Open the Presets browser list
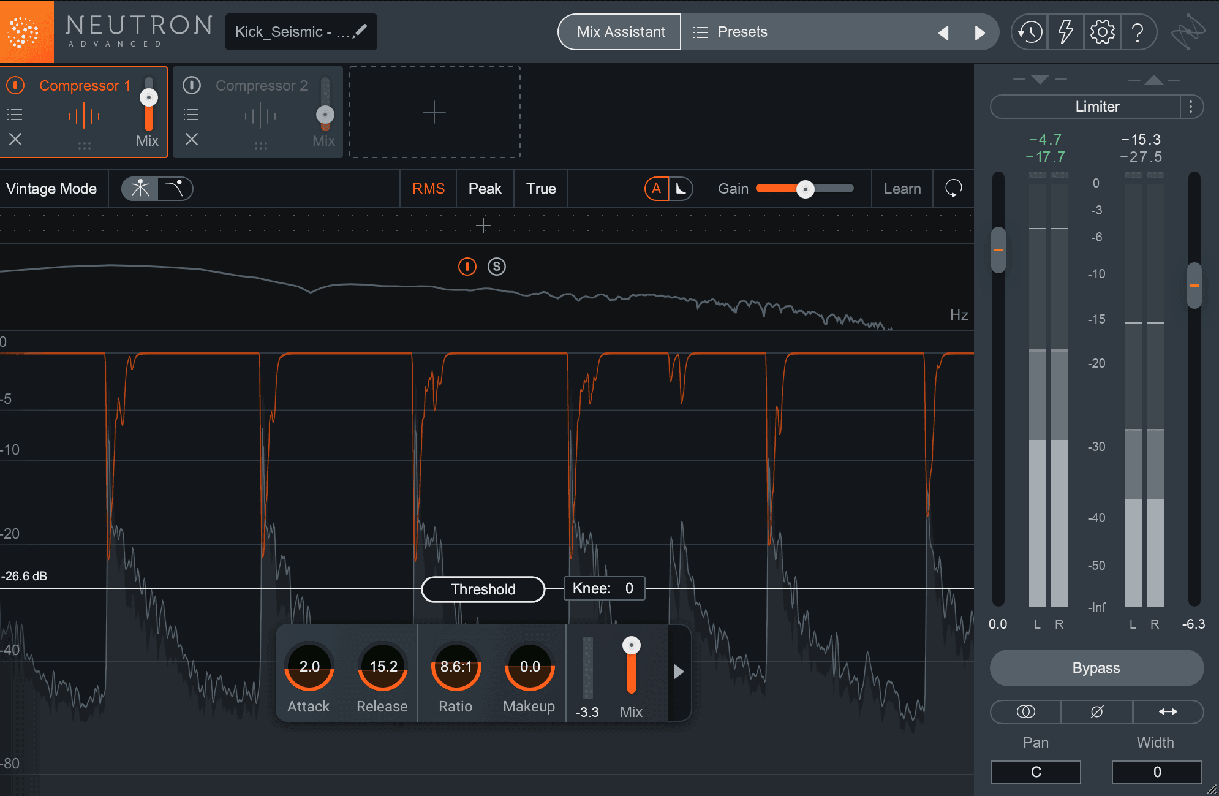Image resolution: width=1219 pixels, height=796 pixels. click(x=730, y=32)
